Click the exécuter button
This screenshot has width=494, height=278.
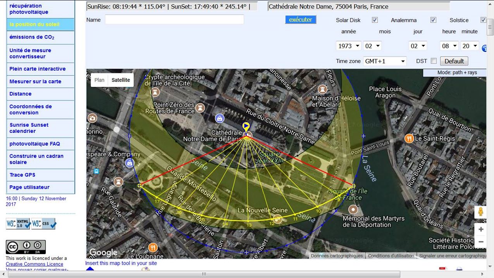(301, 20)
